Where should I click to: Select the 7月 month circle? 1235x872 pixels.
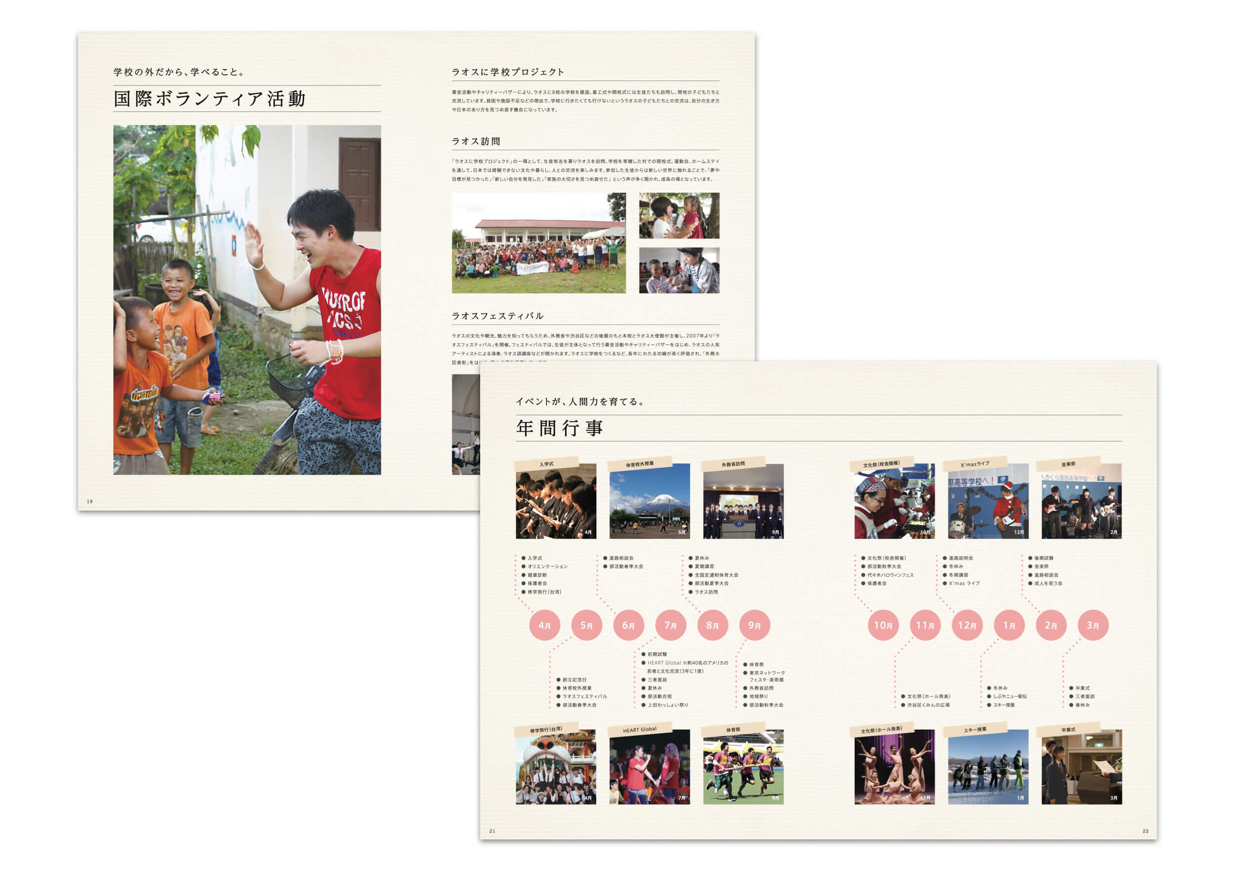[670, 625]
